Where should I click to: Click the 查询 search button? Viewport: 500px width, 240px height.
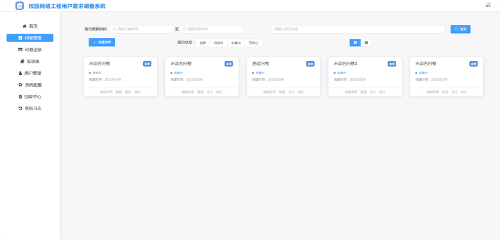coord(460,29)
